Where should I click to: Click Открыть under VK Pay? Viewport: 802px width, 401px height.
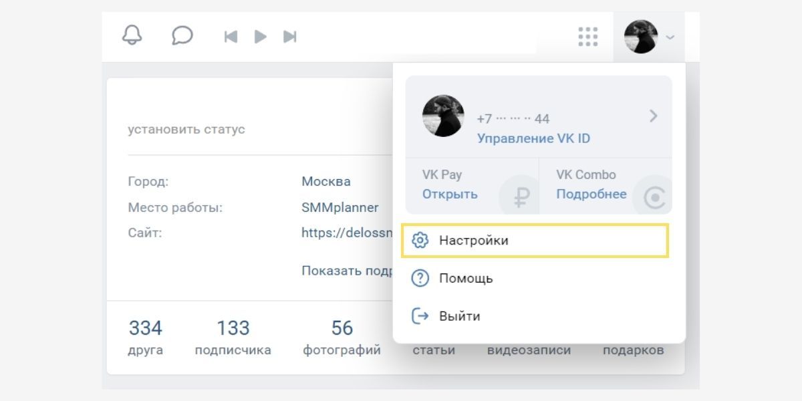[450, 194]
